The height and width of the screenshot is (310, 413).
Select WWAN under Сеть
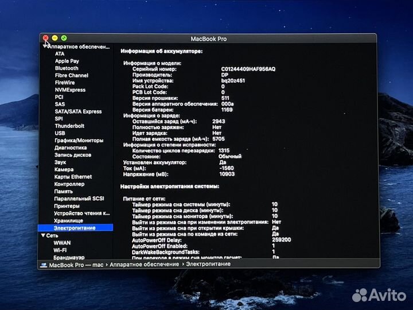(62, 243)
